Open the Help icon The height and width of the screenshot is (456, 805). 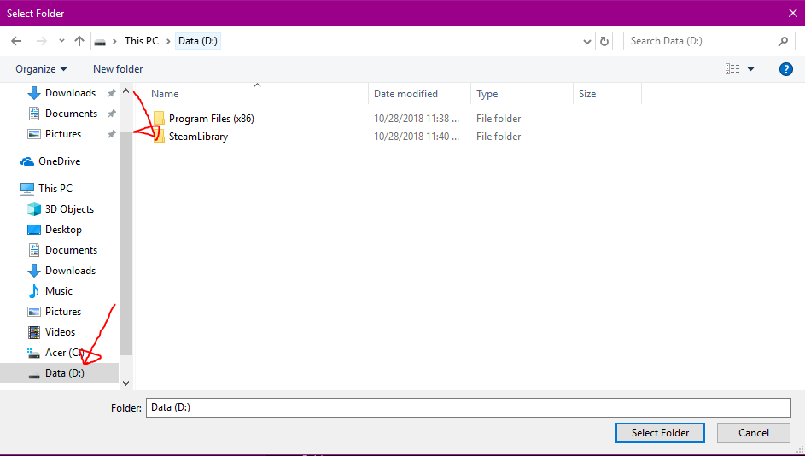point(786,69)
